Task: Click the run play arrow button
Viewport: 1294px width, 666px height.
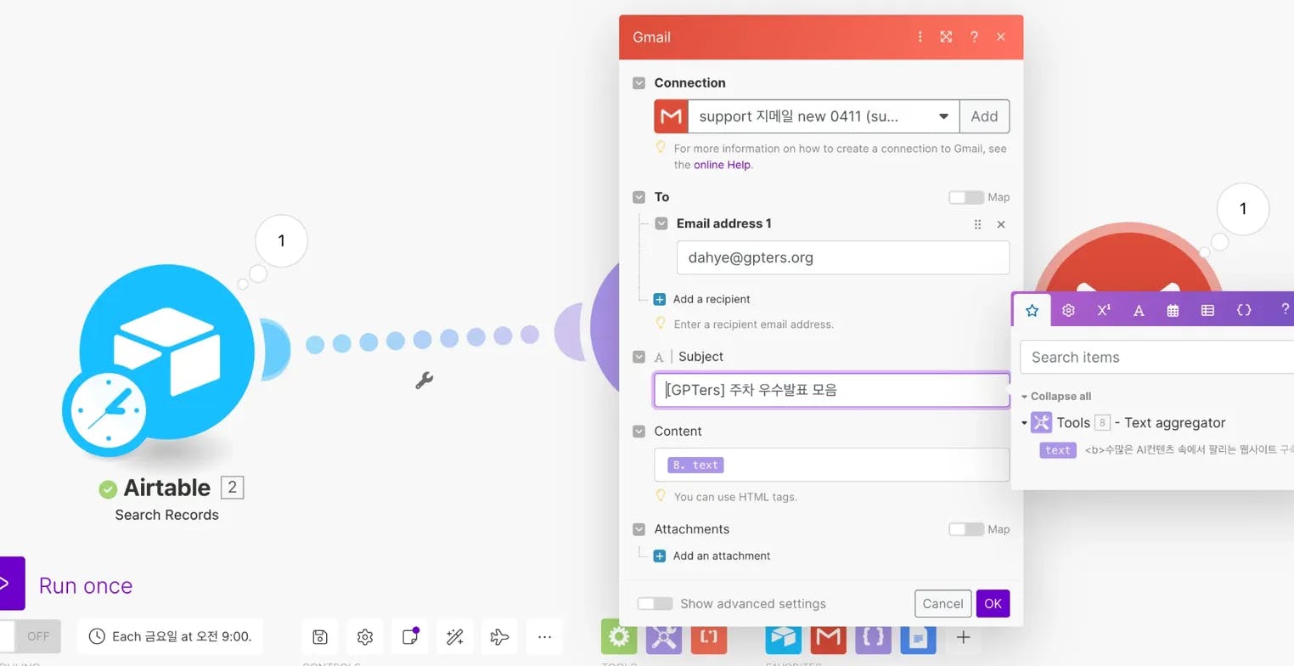Action: [x=10, y=584]
